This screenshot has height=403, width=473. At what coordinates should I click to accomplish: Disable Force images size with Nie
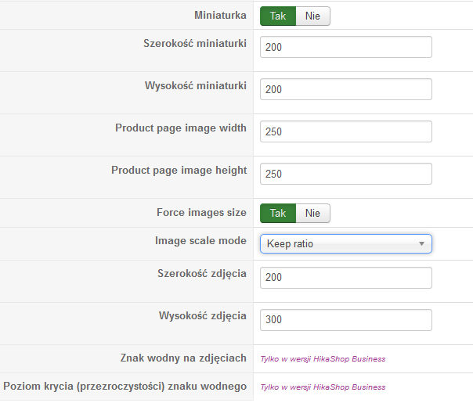[x=313, y=213]
